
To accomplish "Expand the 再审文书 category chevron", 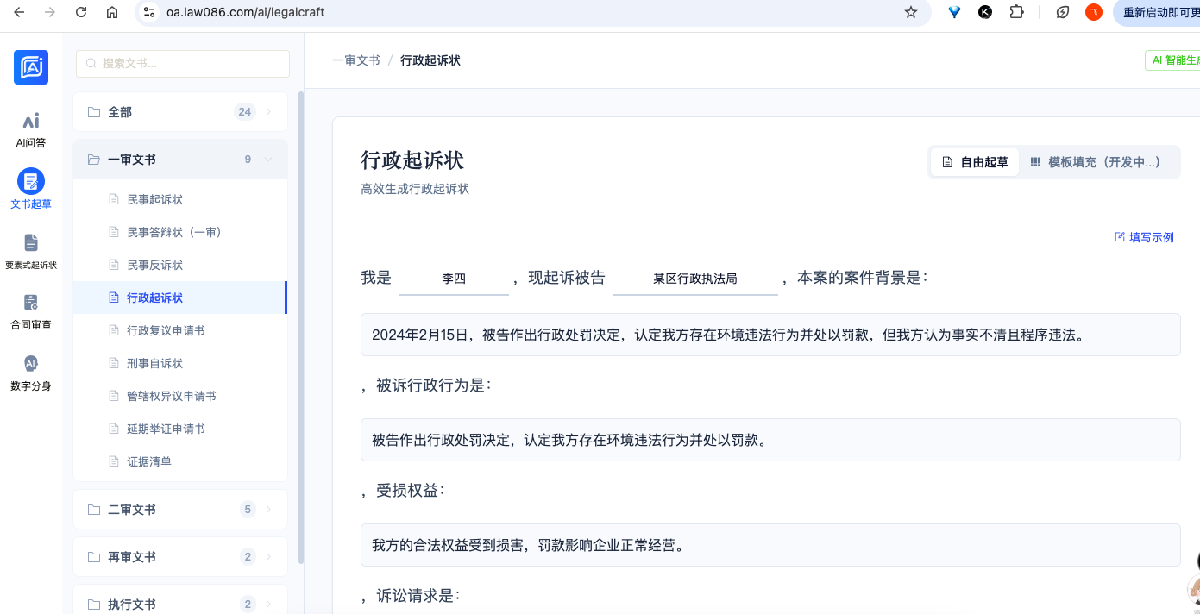I will click(x=268, y=557).
